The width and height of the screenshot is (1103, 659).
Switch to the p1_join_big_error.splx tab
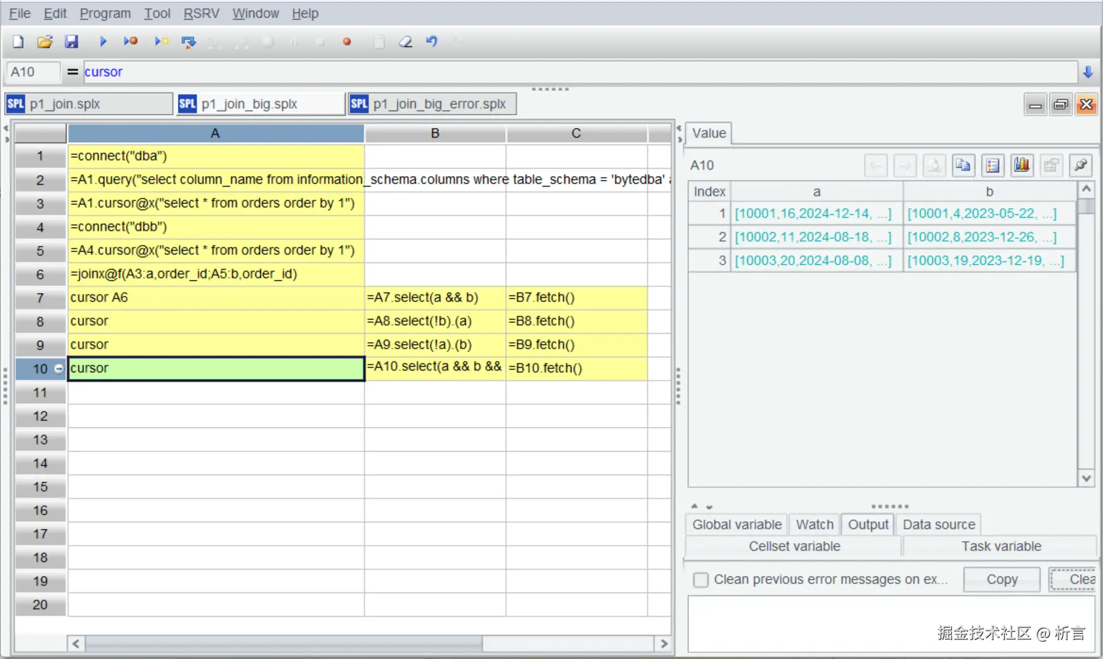point(432,104)
